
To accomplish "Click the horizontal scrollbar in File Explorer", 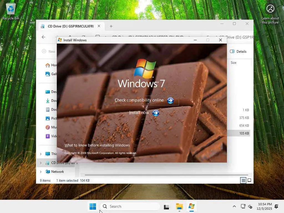I will pos(166,175).
